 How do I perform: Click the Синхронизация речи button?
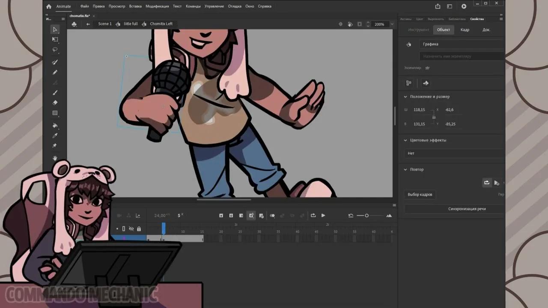tap(467, 209)
